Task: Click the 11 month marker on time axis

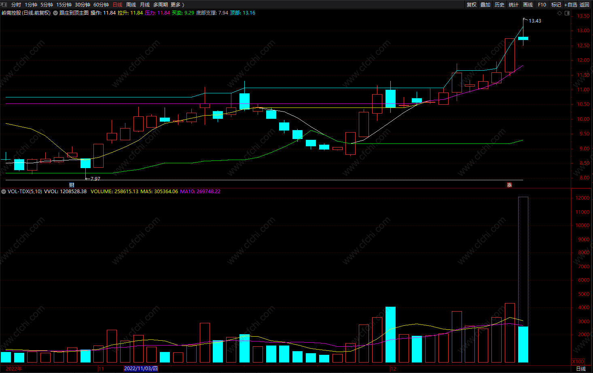Action: (x=101, y=369)
